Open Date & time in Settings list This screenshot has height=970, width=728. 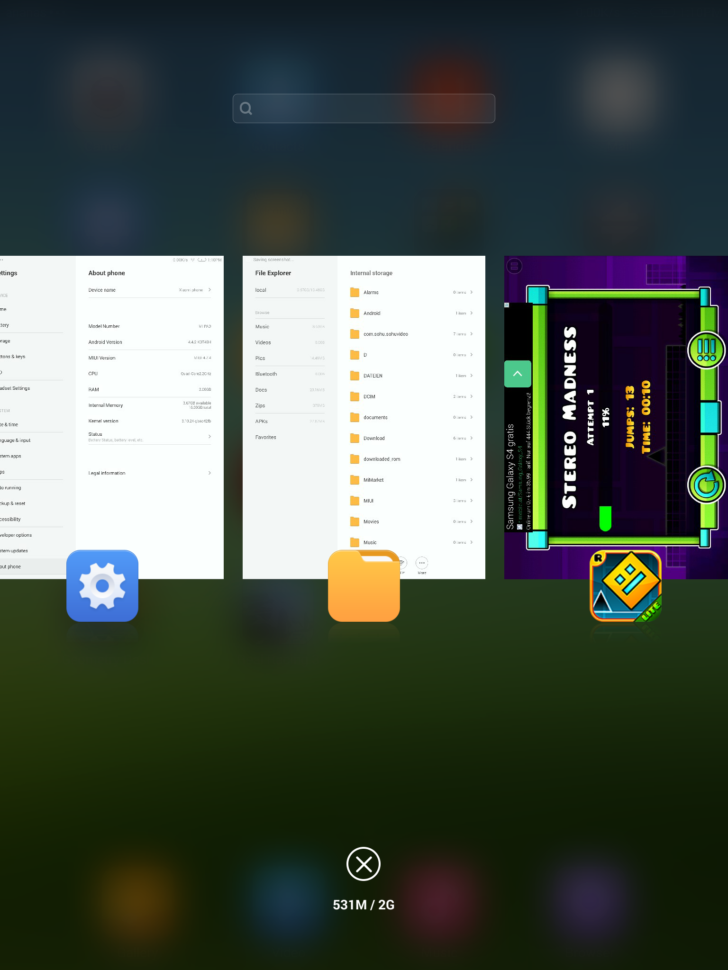point(31,424)
